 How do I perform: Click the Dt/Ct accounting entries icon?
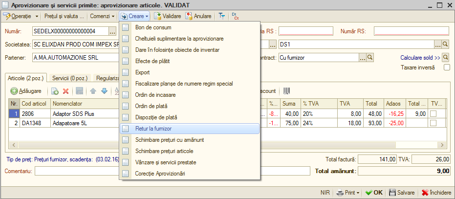click(235, 16)
